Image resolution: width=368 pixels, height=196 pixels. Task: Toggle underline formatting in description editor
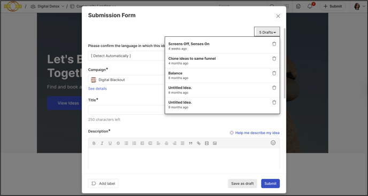110,143
